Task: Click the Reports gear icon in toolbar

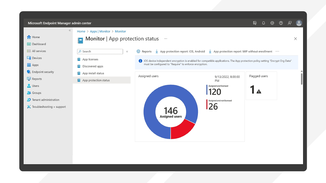Action: [x=138, y=51]
